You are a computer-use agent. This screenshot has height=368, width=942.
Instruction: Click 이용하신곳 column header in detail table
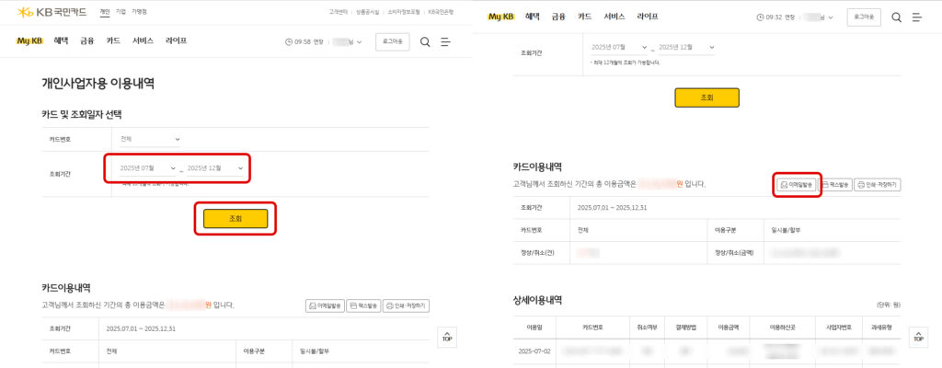[x=784, y=328]
